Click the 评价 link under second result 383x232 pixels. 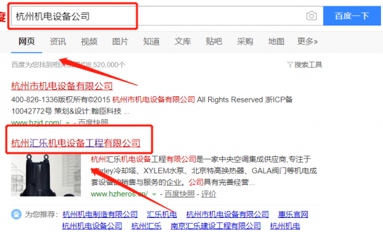point(209,194)
